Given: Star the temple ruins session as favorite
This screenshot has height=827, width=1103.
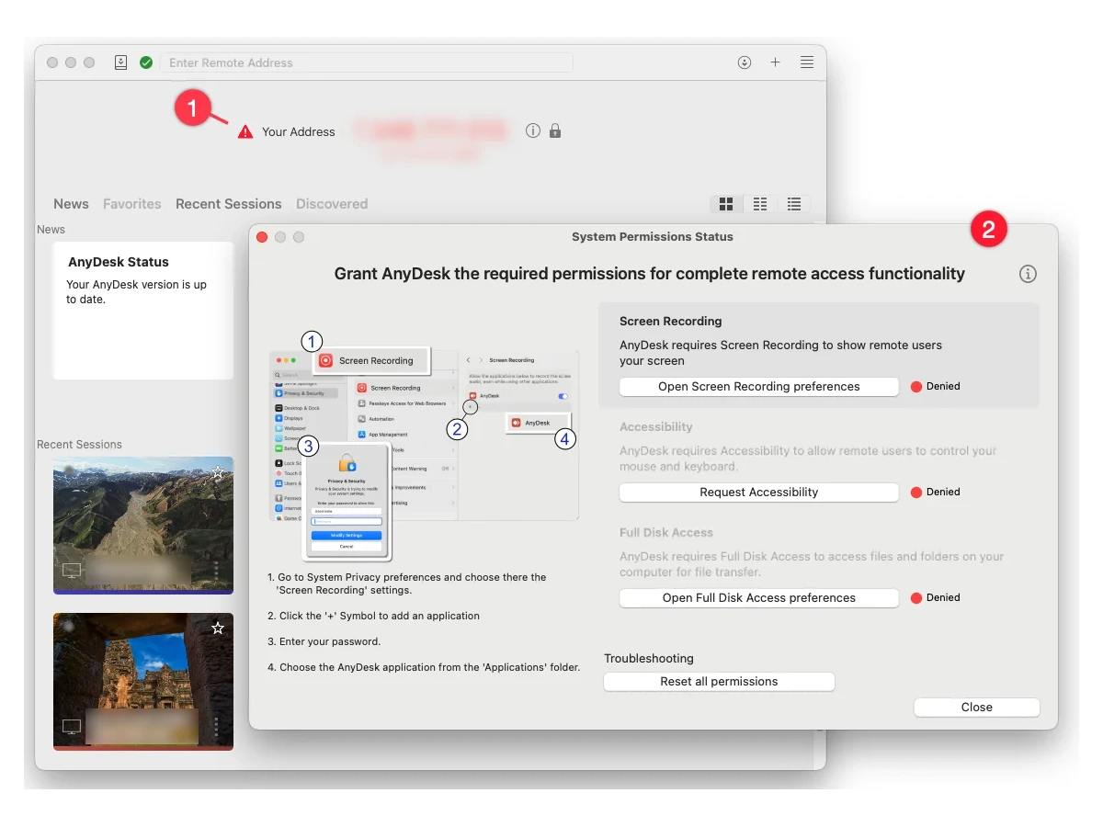Looking at the screenshot, I should 218,629.
